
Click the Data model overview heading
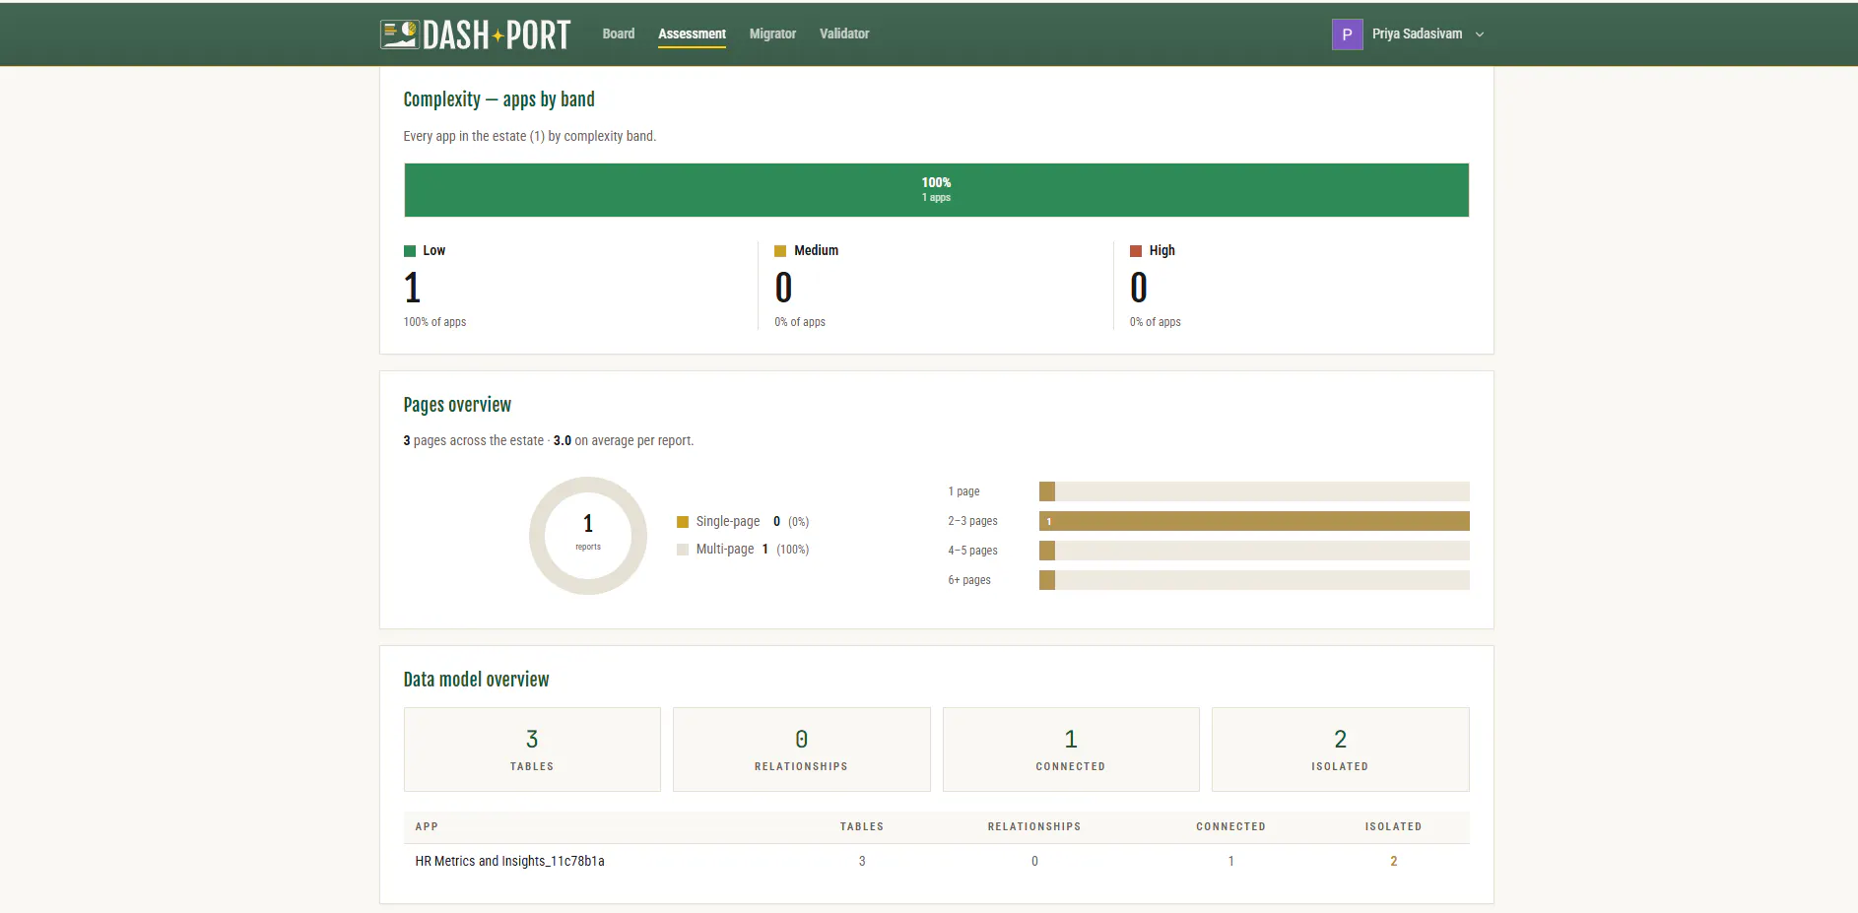[476, 680]
